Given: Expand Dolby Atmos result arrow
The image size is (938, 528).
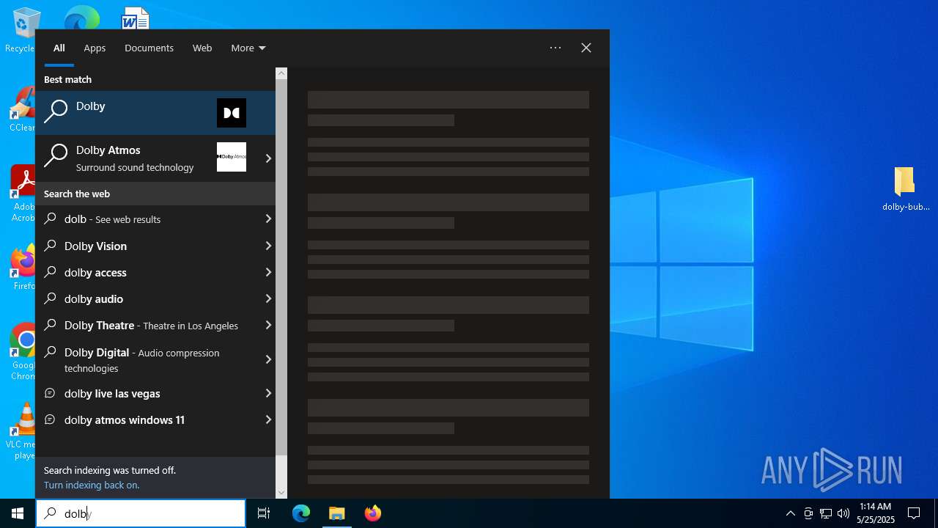Looking at the screenshot, I should click(x=268, y=158).
